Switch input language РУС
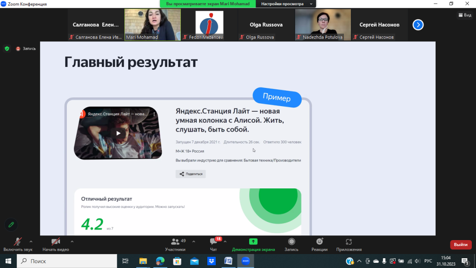The height and width of the screenshot is (268, 476). 428,261
